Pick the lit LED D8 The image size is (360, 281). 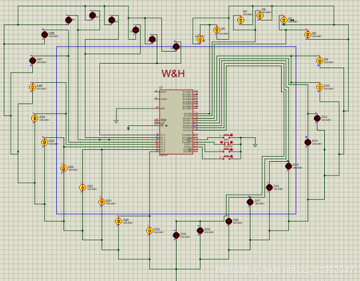click(x=308, y=35)
